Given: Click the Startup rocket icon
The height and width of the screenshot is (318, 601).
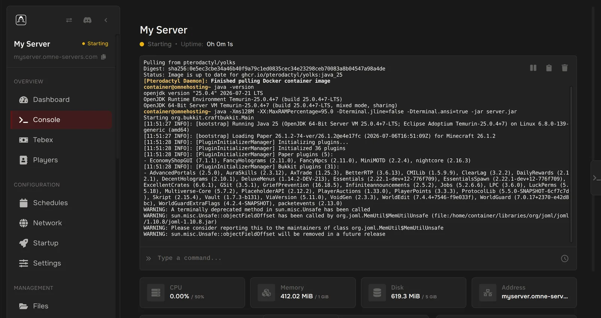Looking at the screenshot, I should (24, 243).
